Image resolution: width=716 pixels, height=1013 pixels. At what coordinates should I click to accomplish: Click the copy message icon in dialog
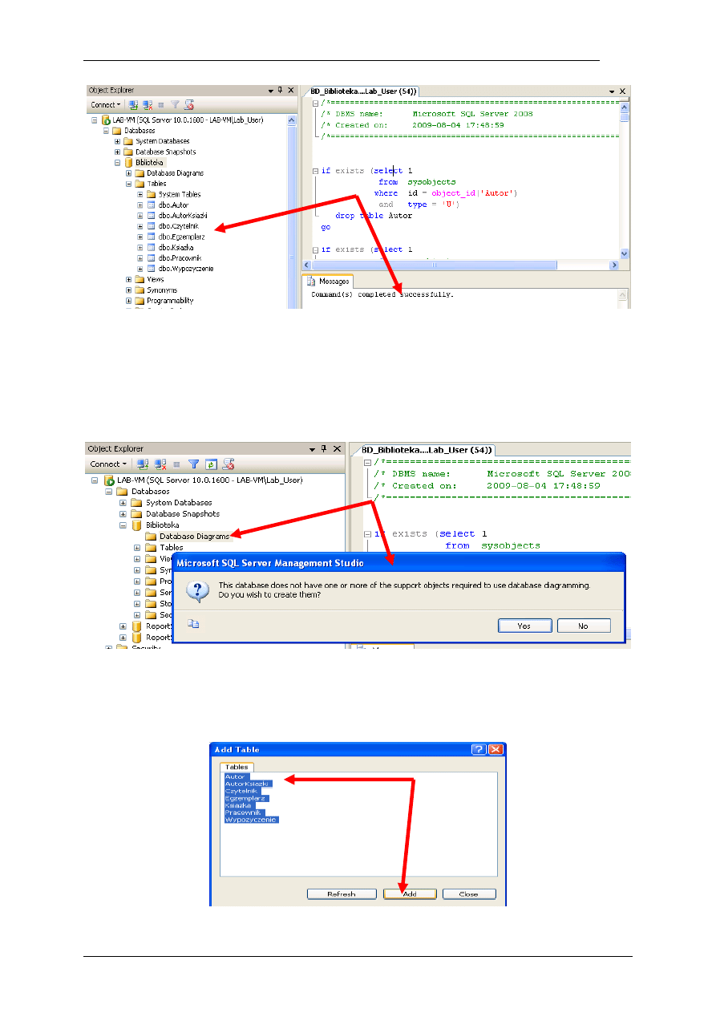click(x=192, y=623)
